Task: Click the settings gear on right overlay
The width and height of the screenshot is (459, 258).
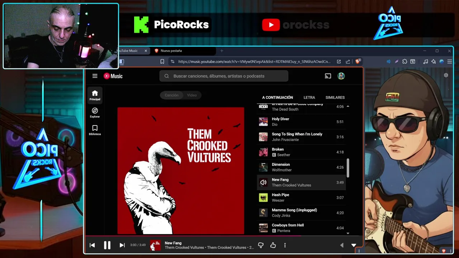Action: (446, 75)
